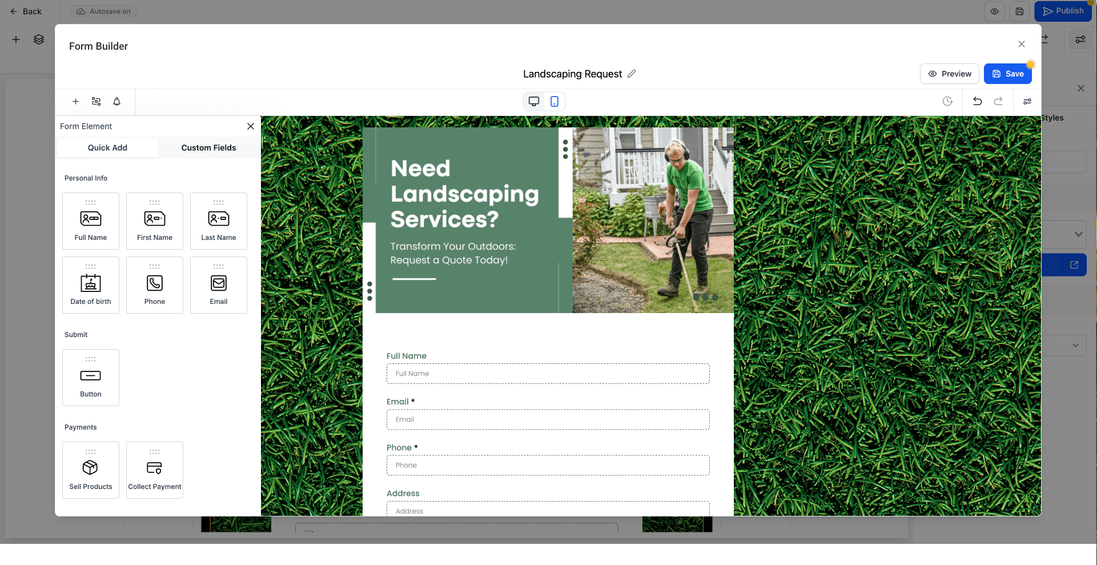Click the plus icon in background editor toolbar
1097x565 pixels.
point(16,39)
